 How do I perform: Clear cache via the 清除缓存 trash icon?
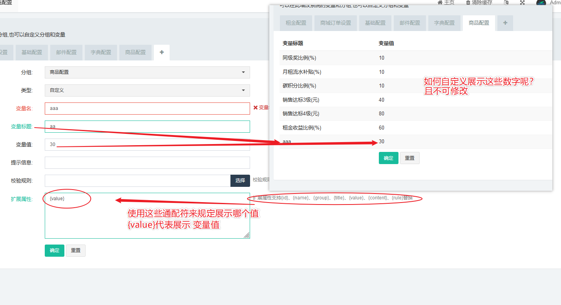click(x=468, y=3)
